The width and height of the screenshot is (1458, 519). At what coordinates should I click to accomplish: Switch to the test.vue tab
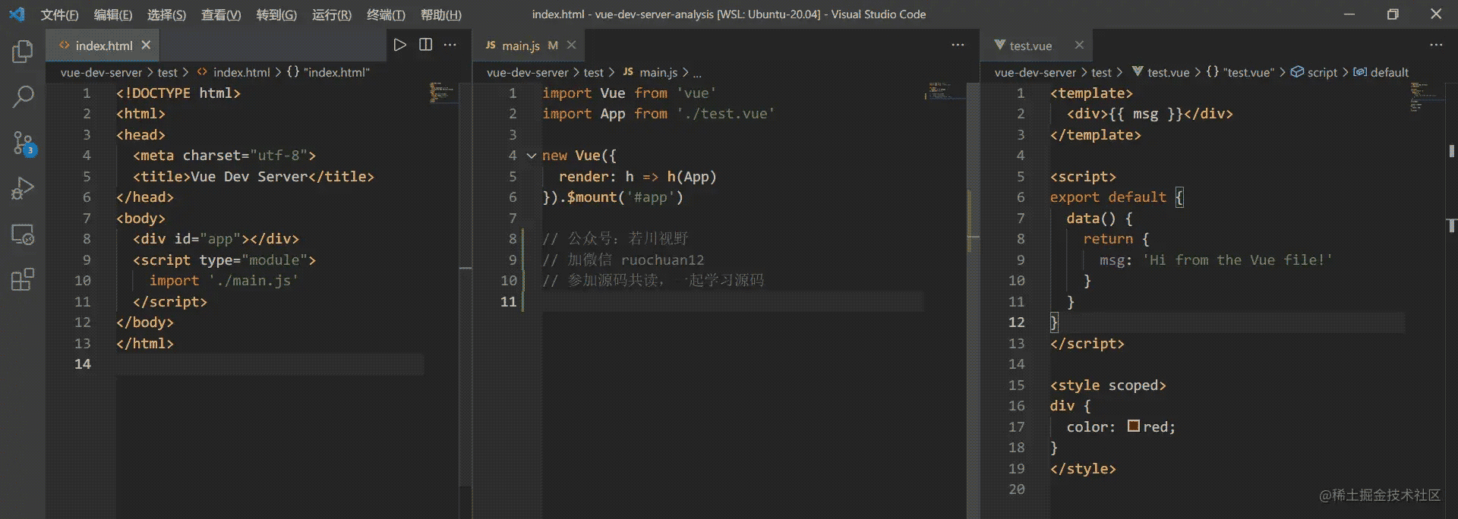pyautogui.click(x=1037, y=46)
